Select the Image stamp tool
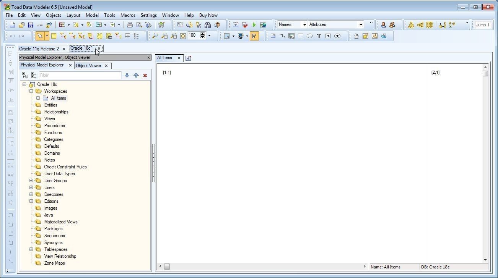This screenshot has height=278, width=498. tap(291, 36)
